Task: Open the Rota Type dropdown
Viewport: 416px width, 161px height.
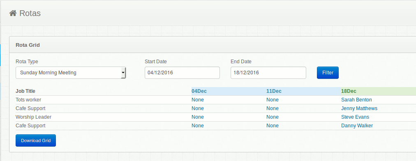Action: point(71,73)
